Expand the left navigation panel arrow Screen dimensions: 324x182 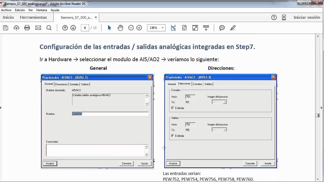(x=1, y=108)
